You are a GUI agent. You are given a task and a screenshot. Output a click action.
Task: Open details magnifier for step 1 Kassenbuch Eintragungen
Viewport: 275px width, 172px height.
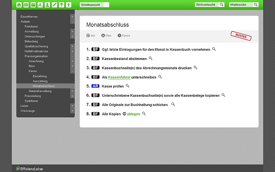tap(214, 49)
